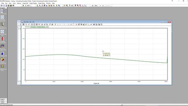Click the printer icon in main toolbar
Image resolution: width=188 pixels, height=106 pixels.
(x=13, y=6)
